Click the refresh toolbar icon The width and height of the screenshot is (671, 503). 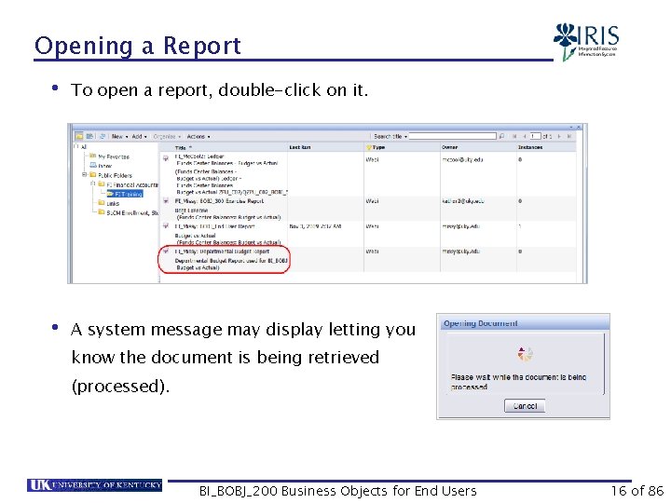[103, 136]
